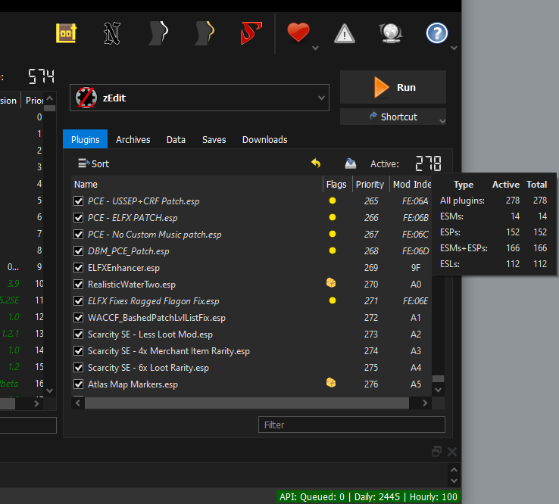Click plugin list scroll right arrow
The width and height of the screenshot is (559, 504).
425,403
